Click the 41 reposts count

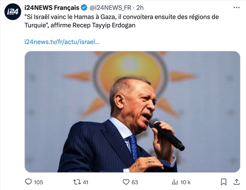click(85, 182)
